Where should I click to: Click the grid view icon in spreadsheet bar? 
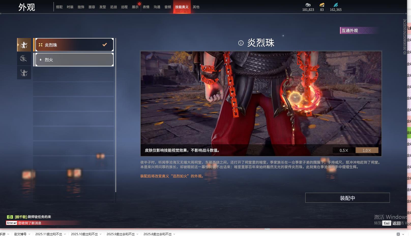pos(398,234)
